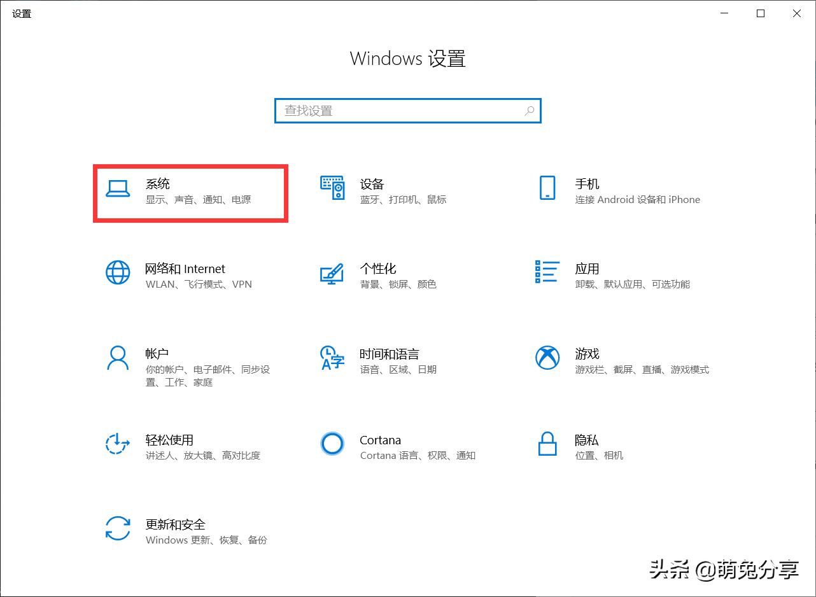Open 系统 settings from its label
Viewport: 816px width, 597px height.
(x=157, y=184)
